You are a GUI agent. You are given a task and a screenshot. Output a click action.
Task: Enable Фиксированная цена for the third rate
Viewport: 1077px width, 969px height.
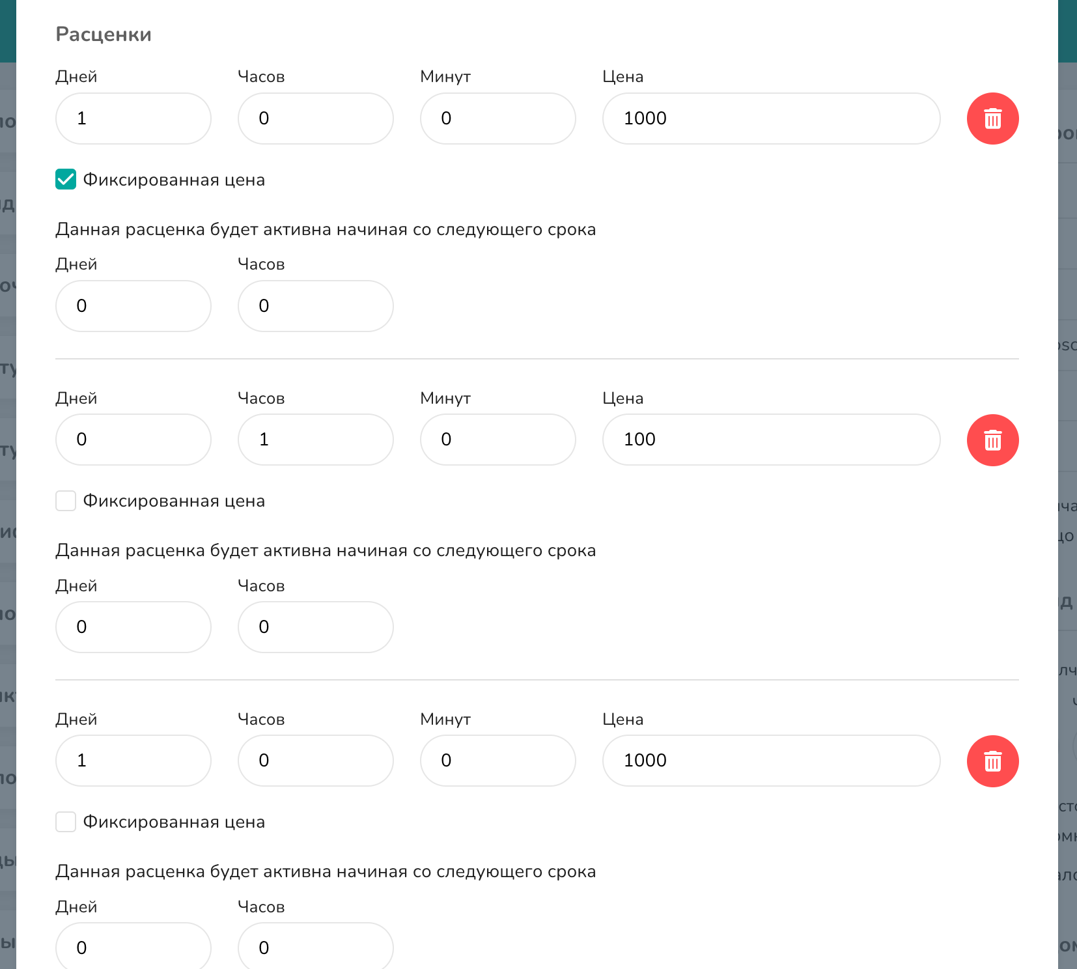66,822
